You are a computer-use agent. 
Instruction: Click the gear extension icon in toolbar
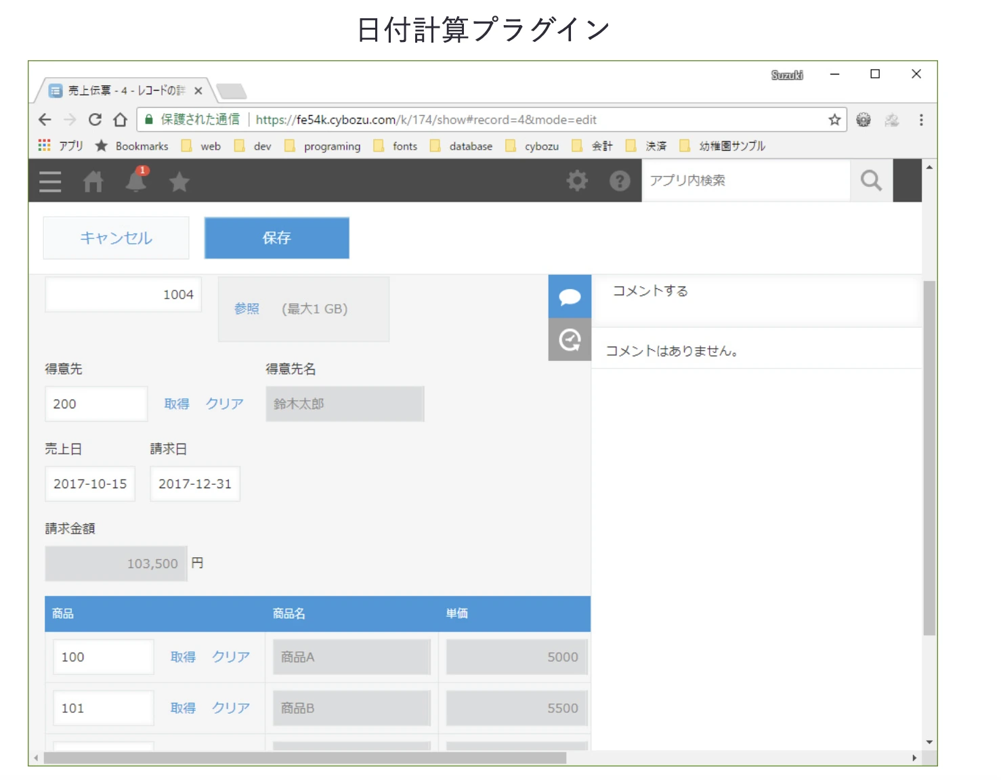[x=864, y=120]
